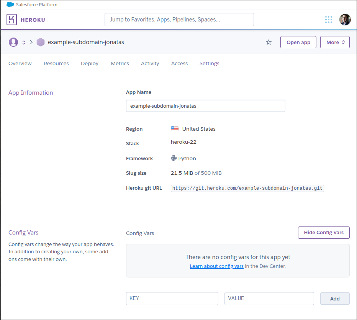Click the Salesforce Platform label
357x320 pixels.
pyautogui.click(x=37, y=5)
